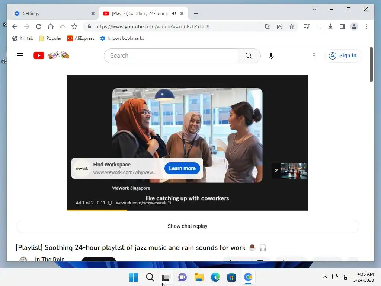Viewport: 381px width, 286px height.
Task: Open the browser home page icon
Action: [51, 26]
